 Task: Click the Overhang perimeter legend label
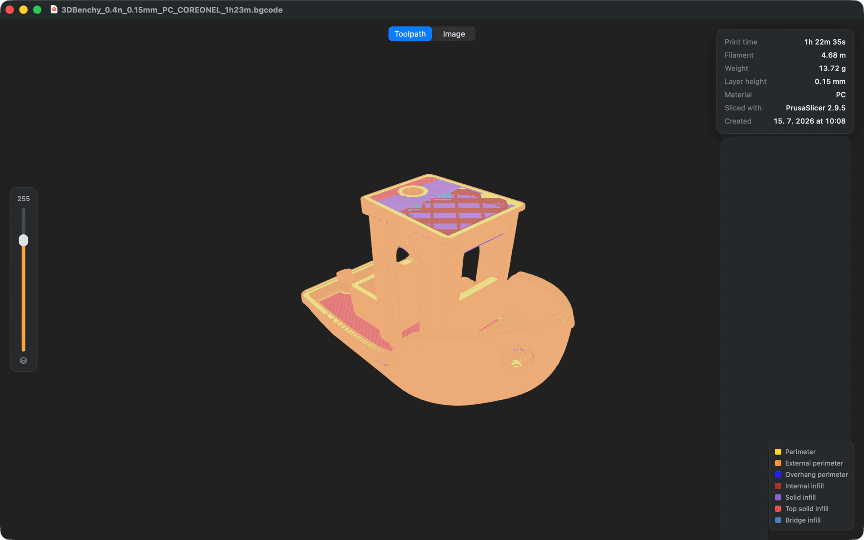click(x=816, y=475)
